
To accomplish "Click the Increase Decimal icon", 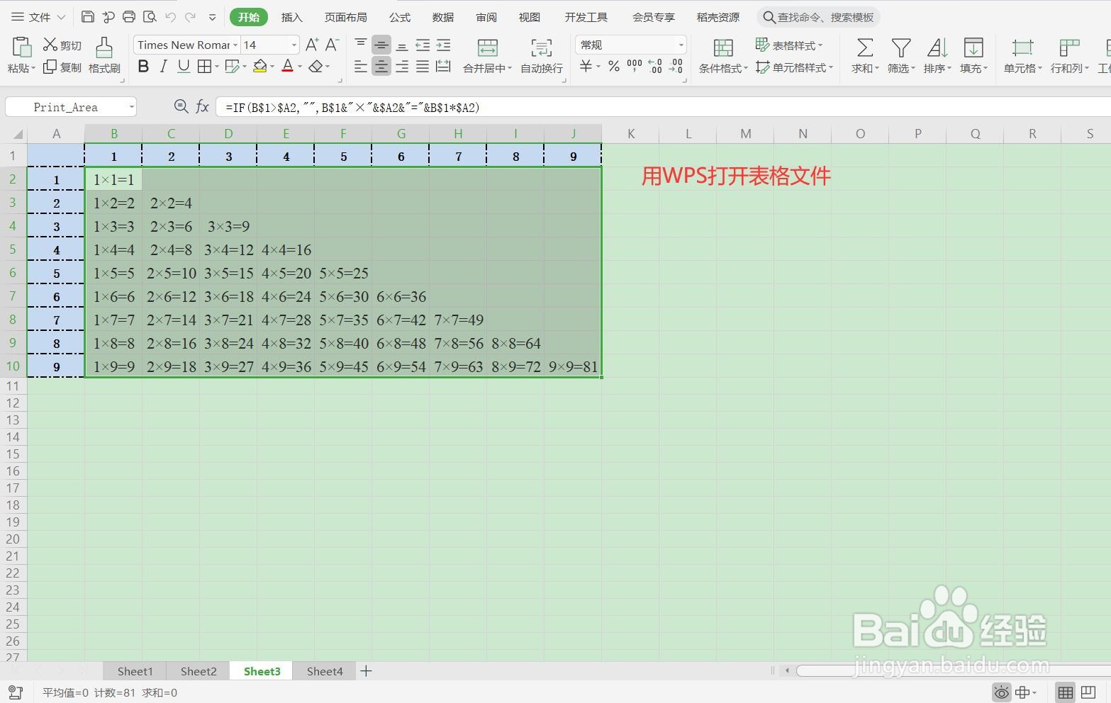I will pos(656,67).
